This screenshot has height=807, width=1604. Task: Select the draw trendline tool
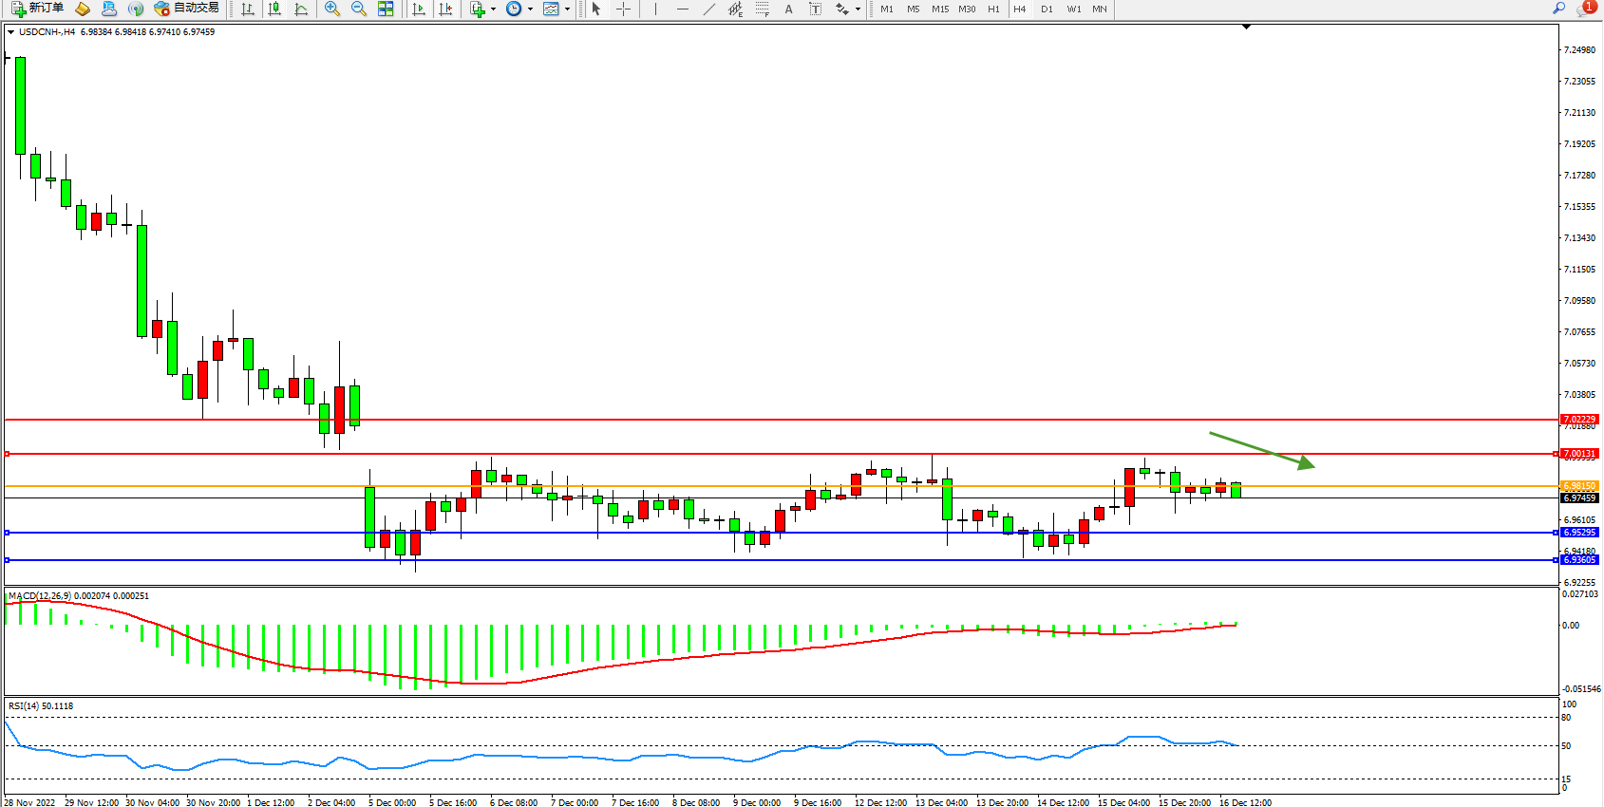coord(708,9)
